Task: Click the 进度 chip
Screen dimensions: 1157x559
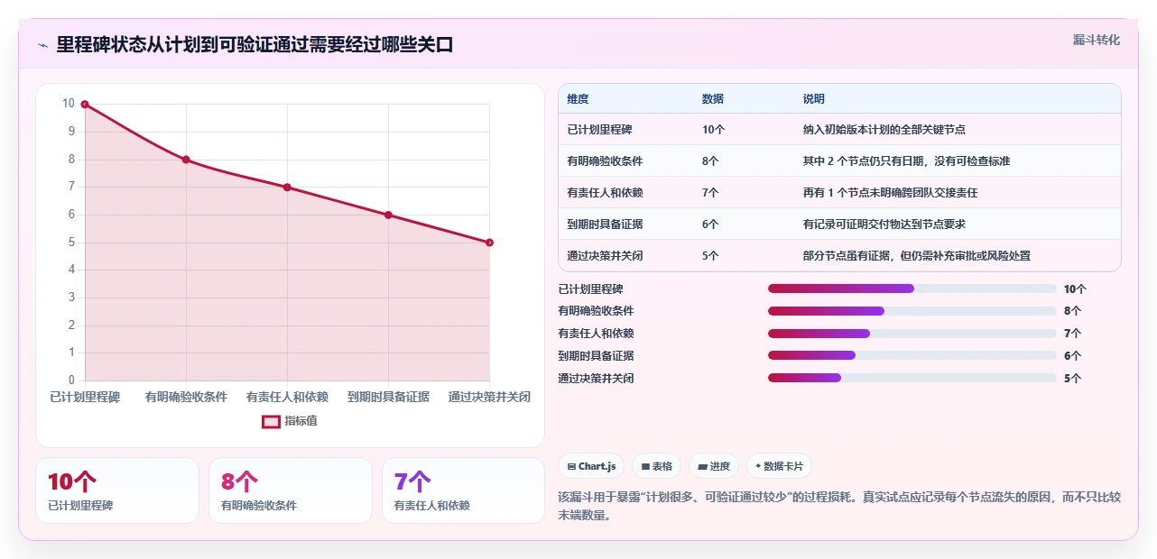Action: click(x=714, y=466)
